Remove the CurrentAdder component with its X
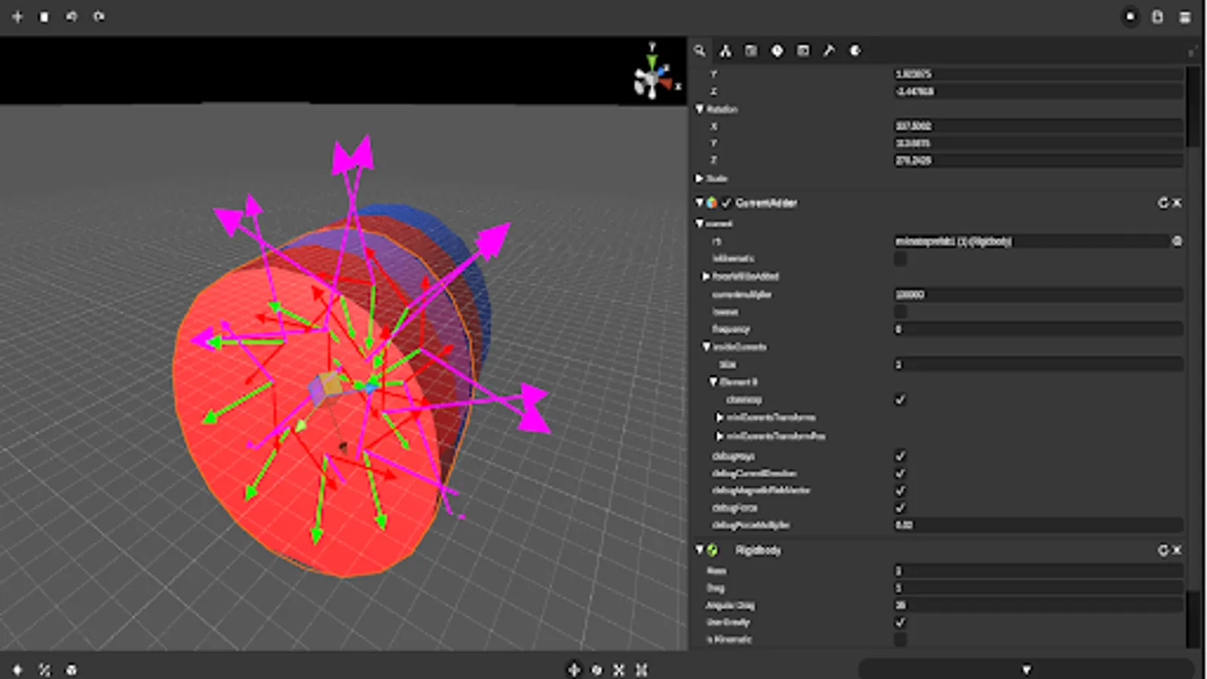 click(x=1176, y=203)
